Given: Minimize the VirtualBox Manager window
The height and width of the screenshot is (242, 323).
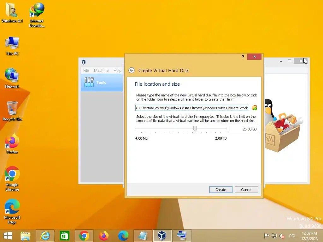Looking at the screenshot, I should point(281,61).
